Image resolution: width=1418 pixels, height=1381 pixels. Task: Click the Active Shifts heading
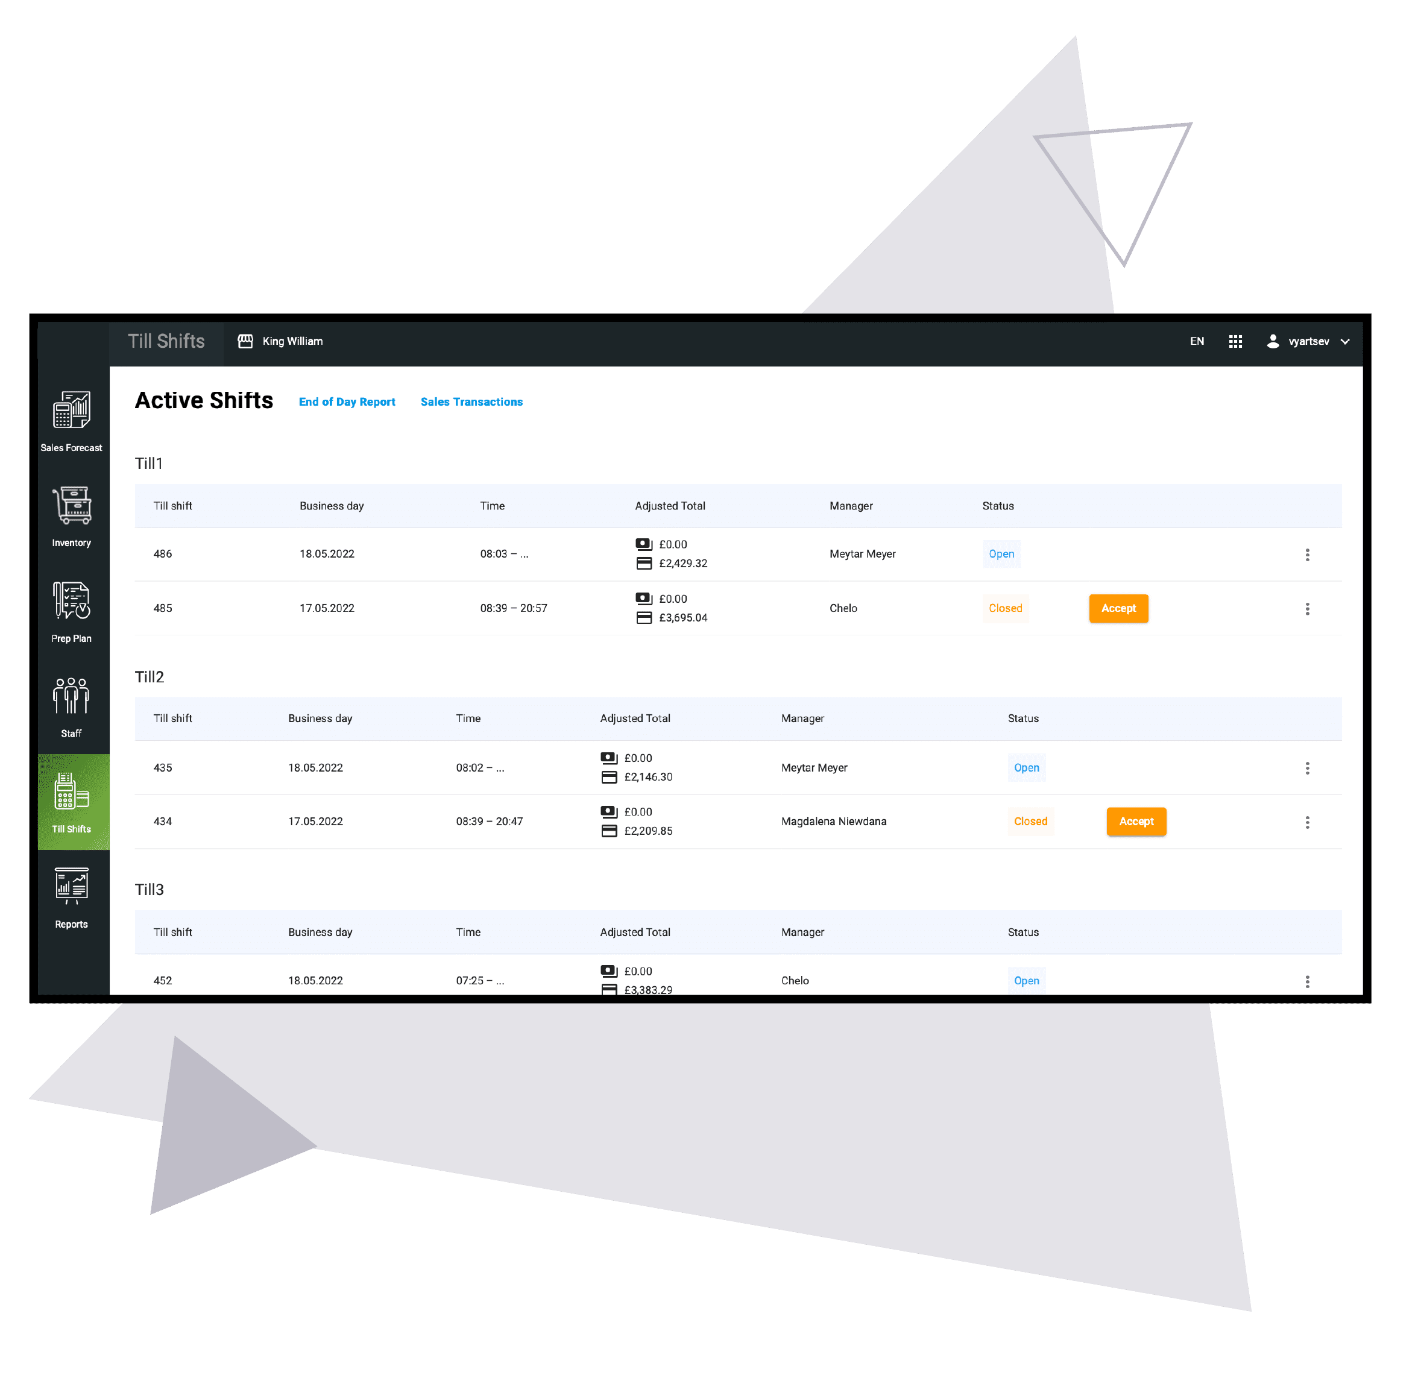204,401
